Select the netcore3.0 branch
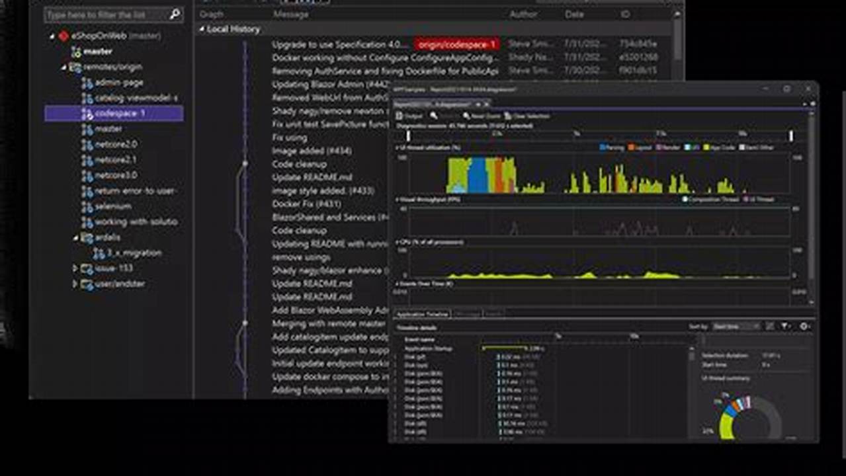This screenshot has width=846, height=476. [x=116, y=175]
